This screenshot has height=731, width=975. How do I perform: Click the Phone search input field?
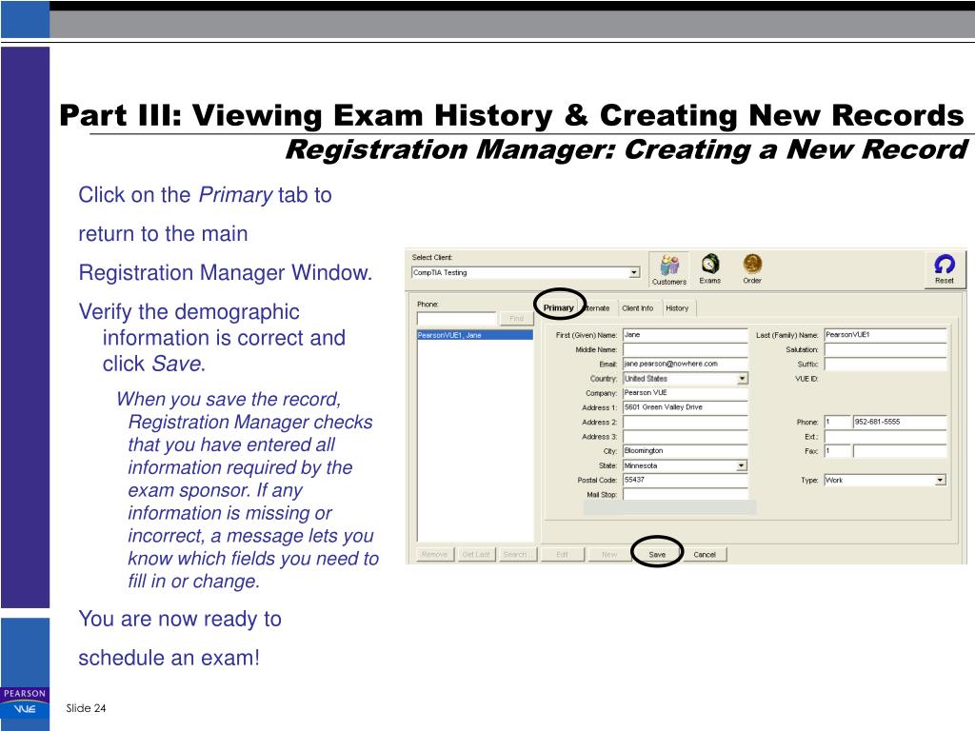point(457,318)
